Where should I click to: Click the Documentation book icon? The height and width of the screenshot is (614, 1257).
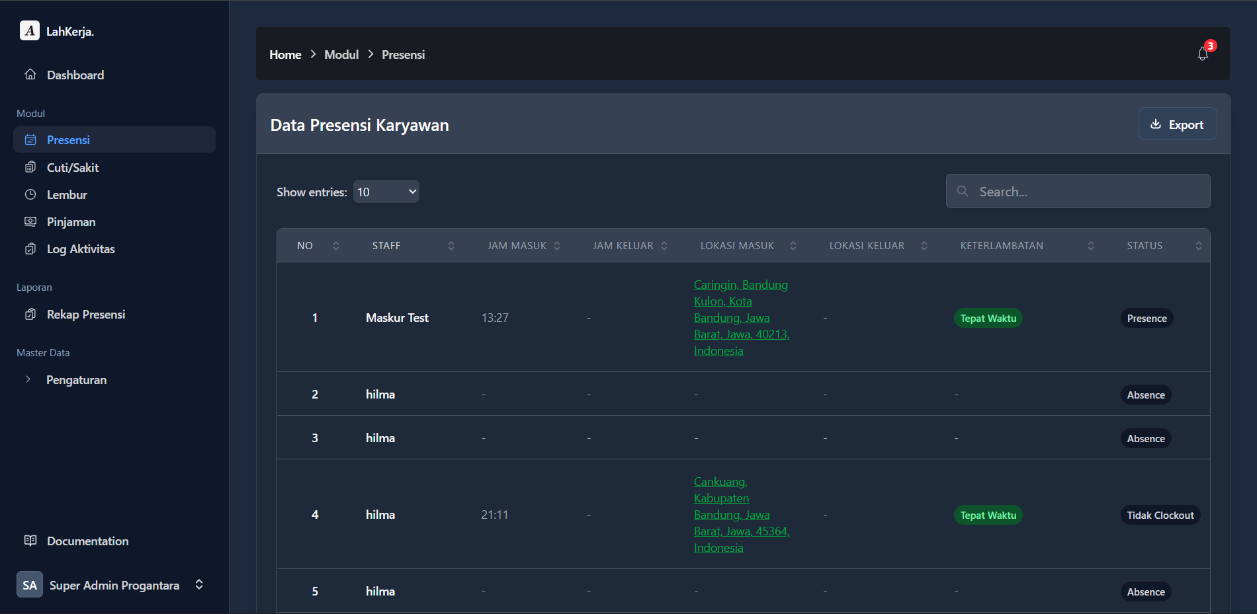tap(30, 541)
